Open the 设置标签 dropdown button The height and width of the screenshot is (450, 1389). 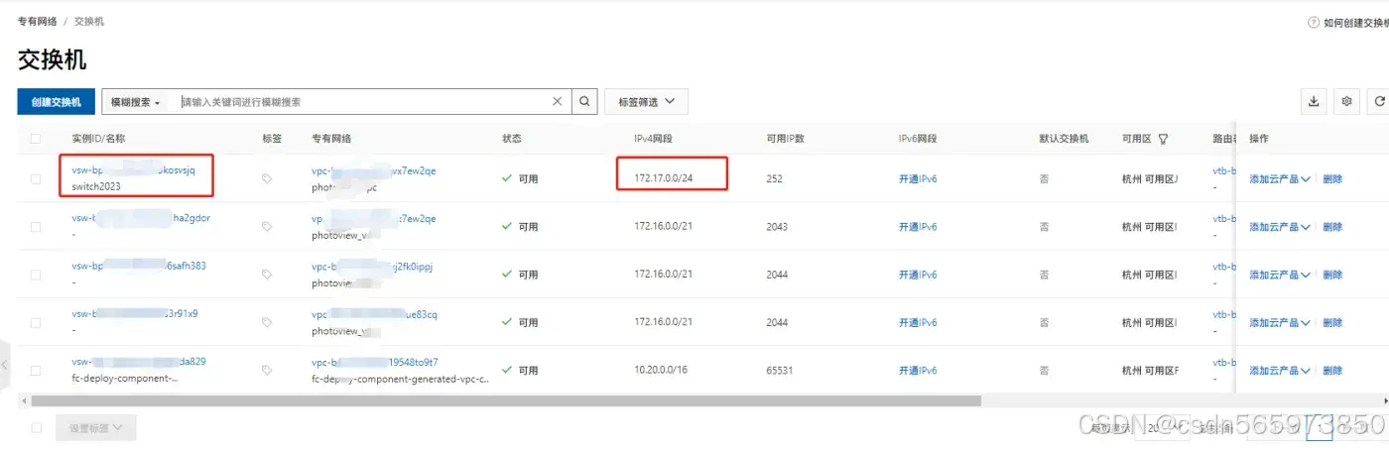point(96,428)
